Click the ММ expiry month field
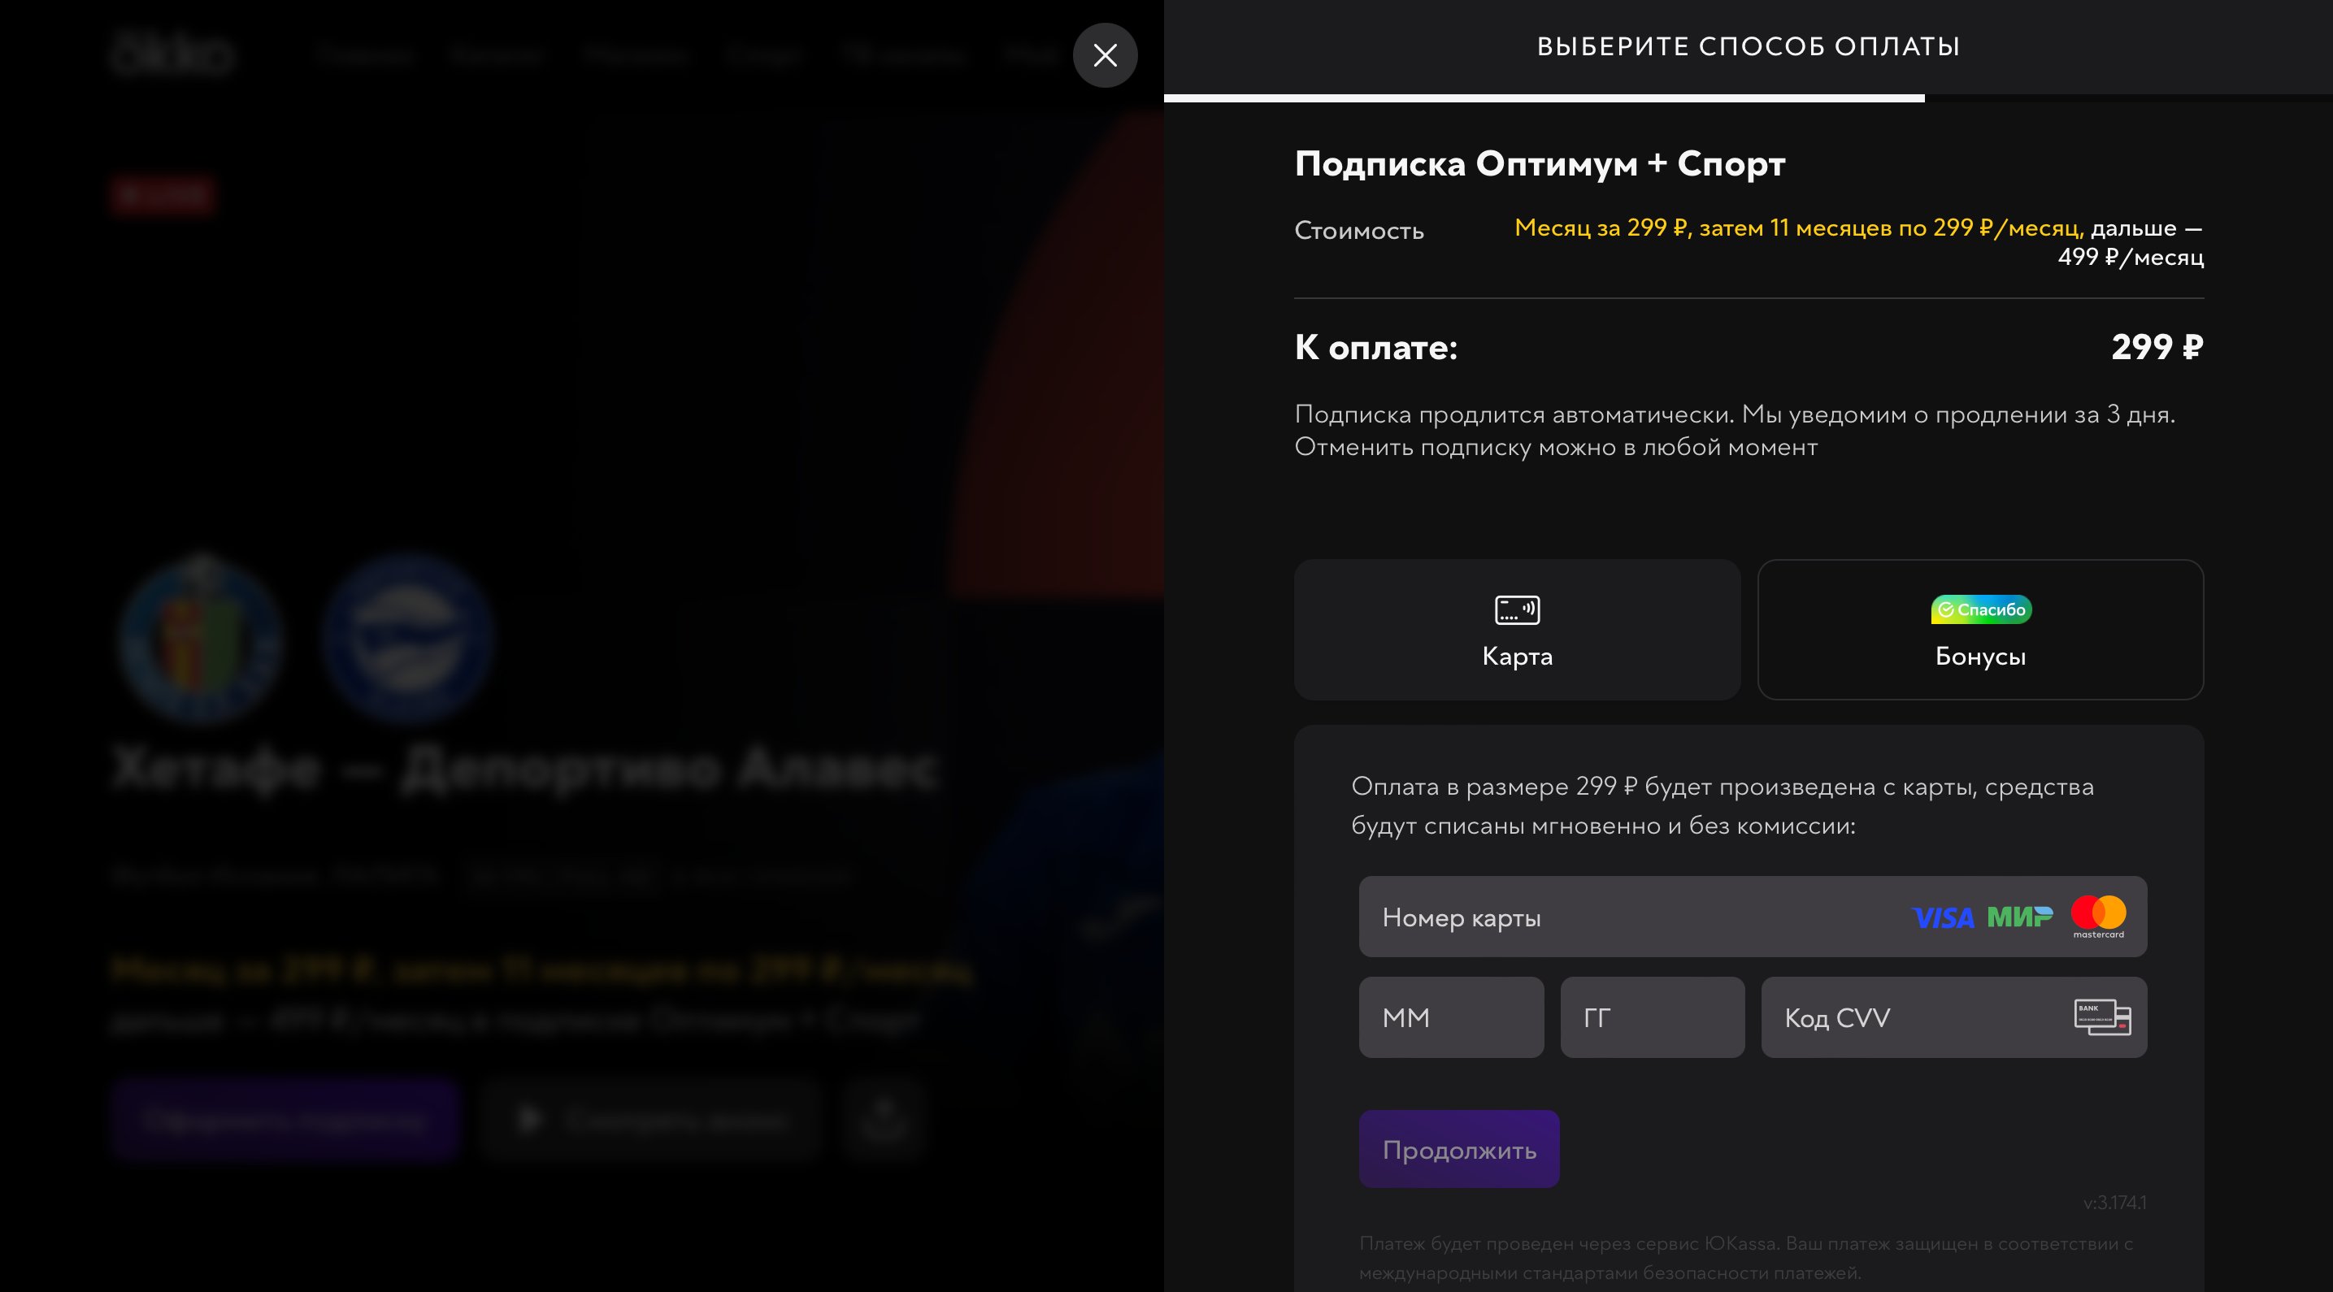This screenshot has width=2333, height=1292. (x=1450, y=1017)
